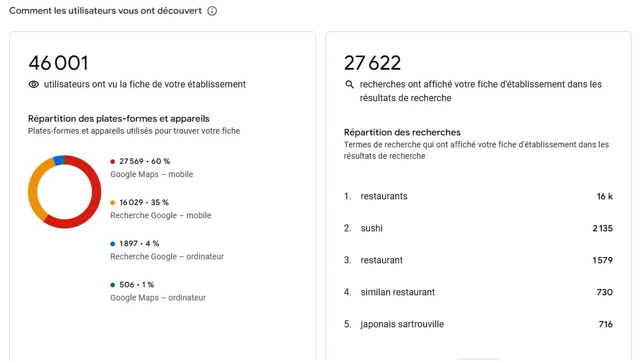Viewport: 641px width, 361px height.
Task: Click the 2 135 count beside sushi
Action: pyautogui.click(x=602, y=228)
